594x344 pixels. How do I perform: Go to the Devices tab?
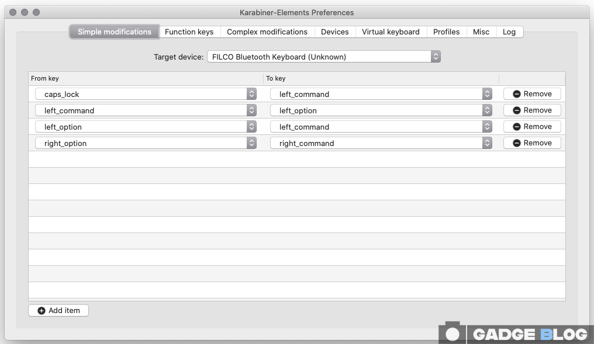pos(335,32)
